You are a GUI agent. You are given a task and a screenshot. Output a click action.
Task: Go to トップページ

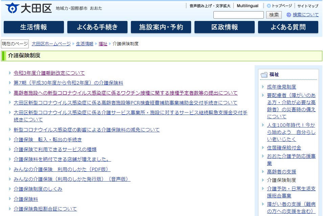[282, 6]
